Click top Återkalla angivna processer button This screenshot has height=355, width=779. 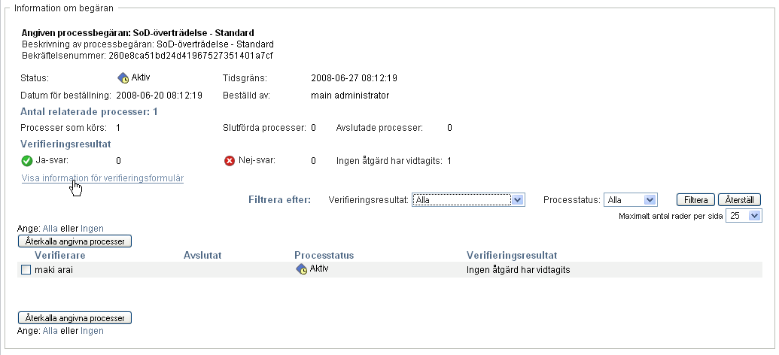pos(75,241)
